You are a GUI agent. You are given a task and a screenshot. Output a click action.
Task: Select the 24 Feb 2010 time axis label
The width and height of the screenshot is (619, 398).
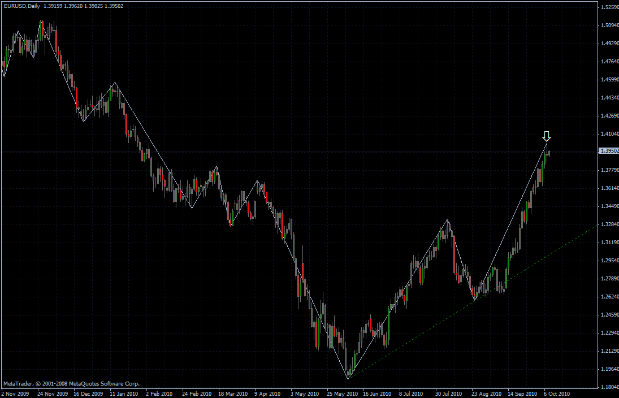197,393
